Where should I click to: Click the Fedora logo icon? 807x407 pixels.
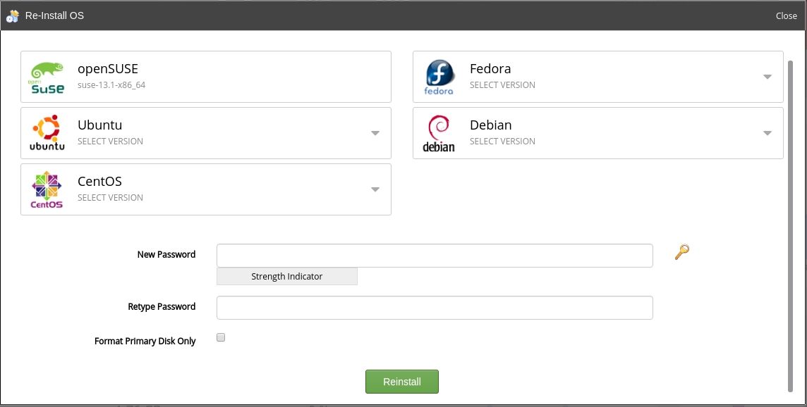coord(439,77)
